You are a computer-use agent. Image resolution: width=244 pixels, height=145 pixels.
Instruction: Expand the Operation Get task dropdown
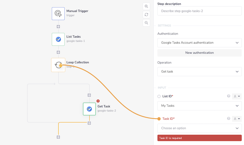click(199, 72)
